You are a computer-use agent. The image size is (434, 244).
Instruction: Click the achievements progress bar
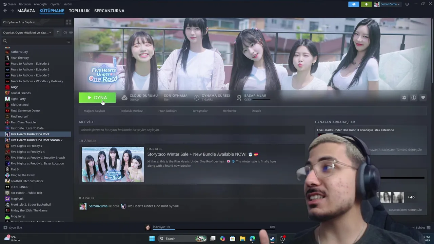tap(261, 100)
